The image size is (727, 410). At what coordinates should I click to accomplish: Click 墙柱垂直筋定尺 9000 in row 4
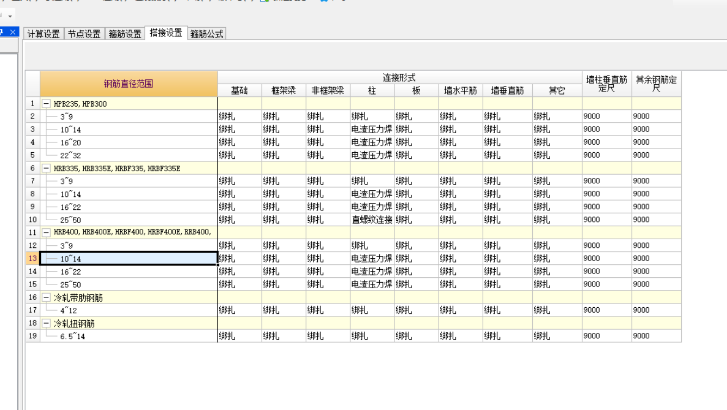(x=607, y=142)
